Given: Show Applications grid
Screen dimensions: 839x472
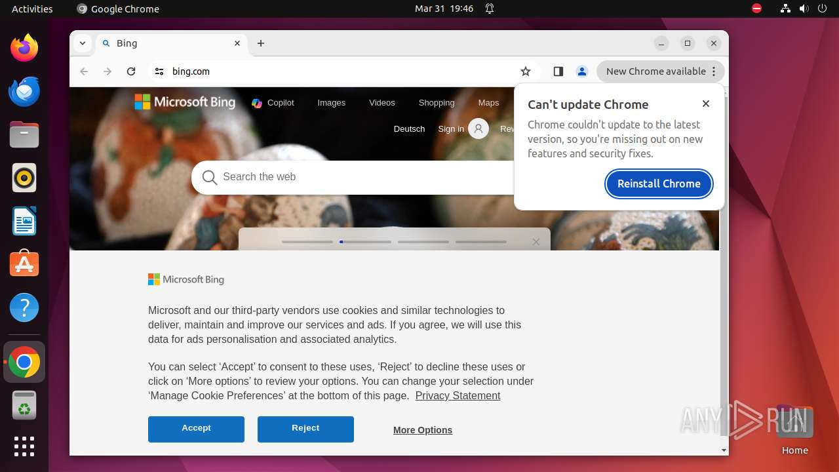Looking at the screenshot, I should (24, 446).
